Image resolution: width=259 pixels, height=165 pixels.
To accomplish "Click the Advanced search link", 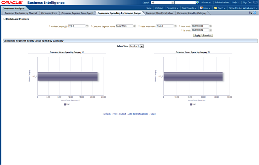I will pyautogui.click(x=206, y=3).
